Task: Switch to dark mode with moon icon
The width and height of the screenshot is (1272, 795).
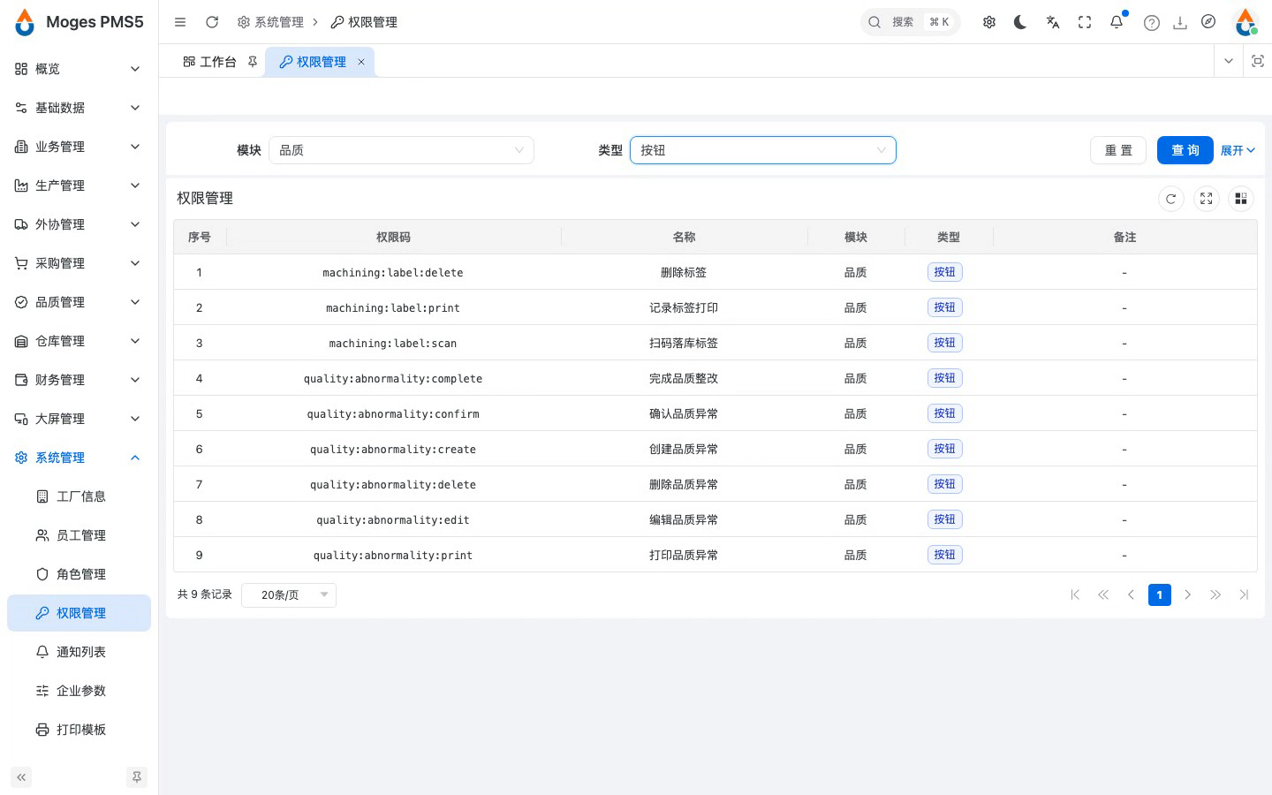Action: pos(1020,22)
